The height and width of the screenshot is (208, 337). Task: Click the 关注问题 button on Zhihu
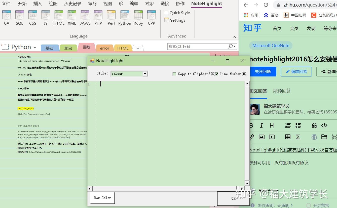point(263,71)
